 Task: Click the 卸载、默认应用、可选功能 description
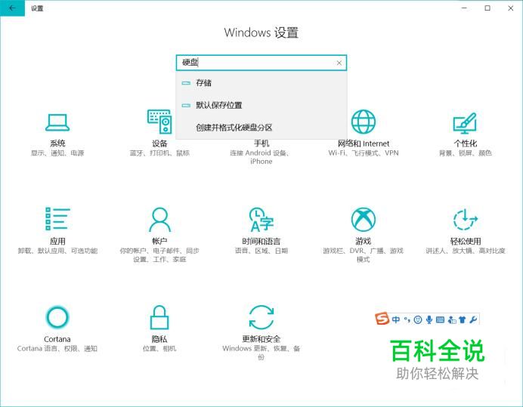[57, 251]
